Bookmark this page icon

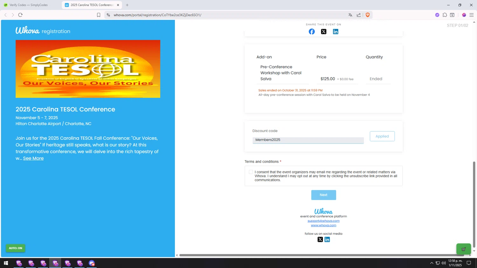click(x=99, y=15)
